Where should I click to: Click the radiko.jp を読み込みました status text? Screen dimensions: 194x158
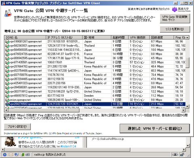coord(50,154)
